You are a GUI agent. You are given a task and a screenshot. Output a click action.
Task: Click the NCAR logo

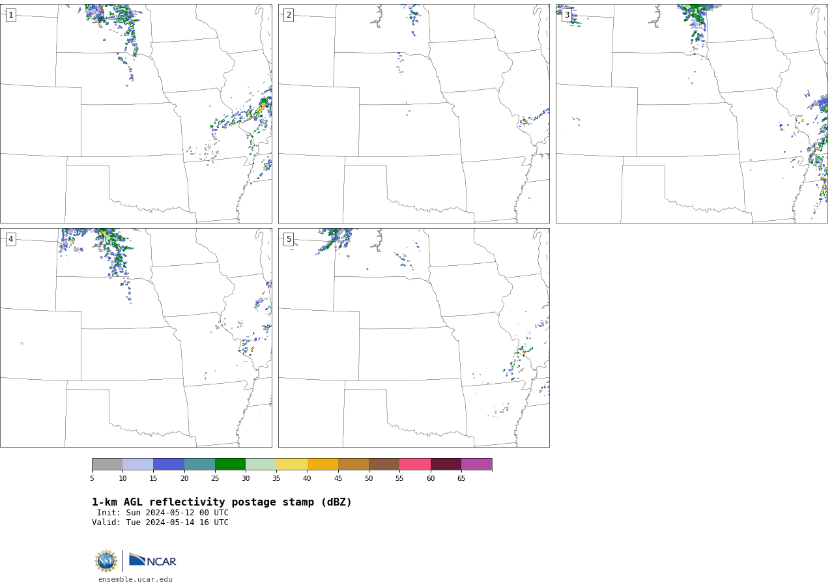tap(152, 561)
